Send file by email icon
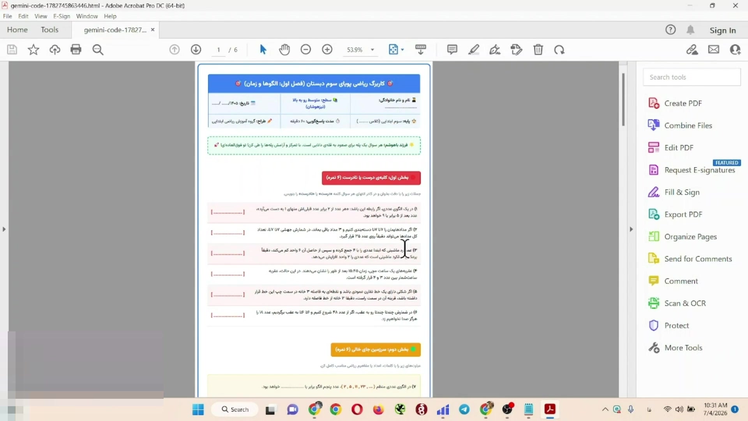Image resolution: width=748 pixels, height=421 pixels. [714, 50]
